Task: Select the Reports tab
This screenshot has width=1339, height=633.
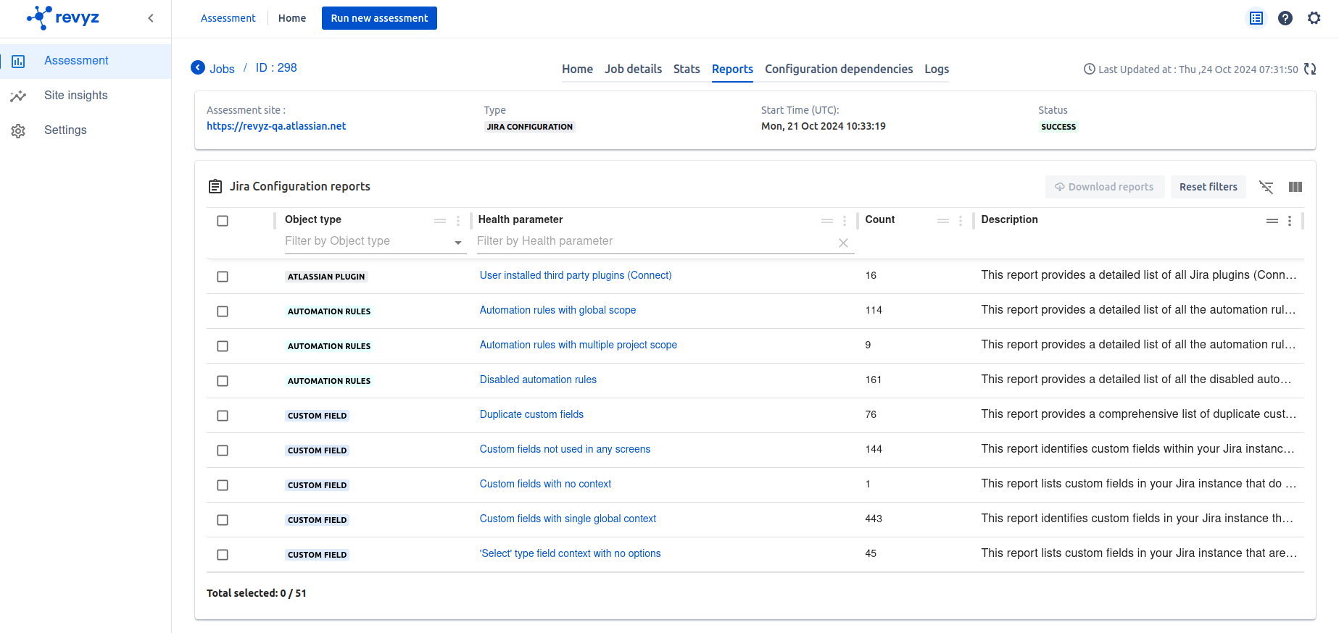Action: 732,69
